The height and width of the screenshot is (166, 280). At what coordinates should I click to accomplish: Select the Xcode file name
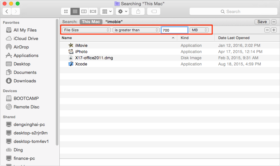tap(81, 64)
